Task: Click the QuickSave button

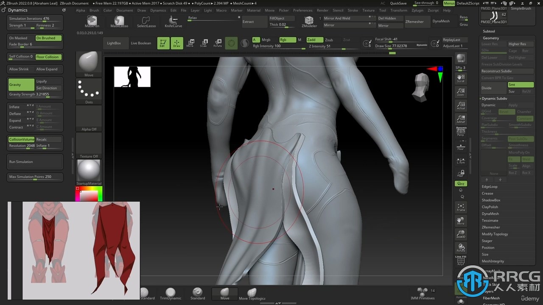Action: pos(398,3)
